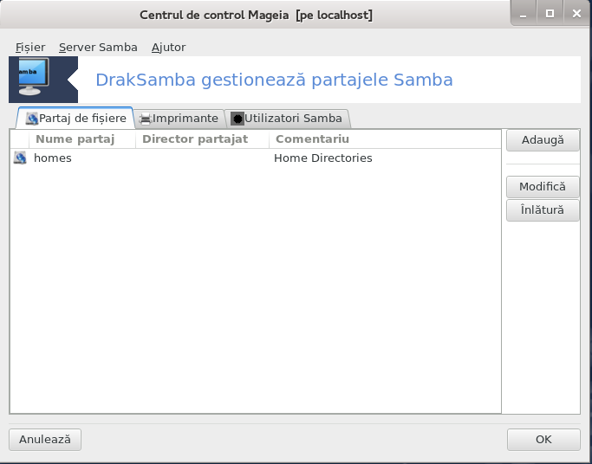Minimize the Centrul de control Mageia window
The width and height of the screenshot is (592, 464).
click(x=524, y=15)
